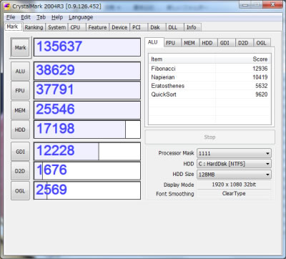Click the CrystalMark app icon in title bar
Image resolution: width=286 pixels, height=259 pixels.
pyautogui.click(x=7, y=6)
